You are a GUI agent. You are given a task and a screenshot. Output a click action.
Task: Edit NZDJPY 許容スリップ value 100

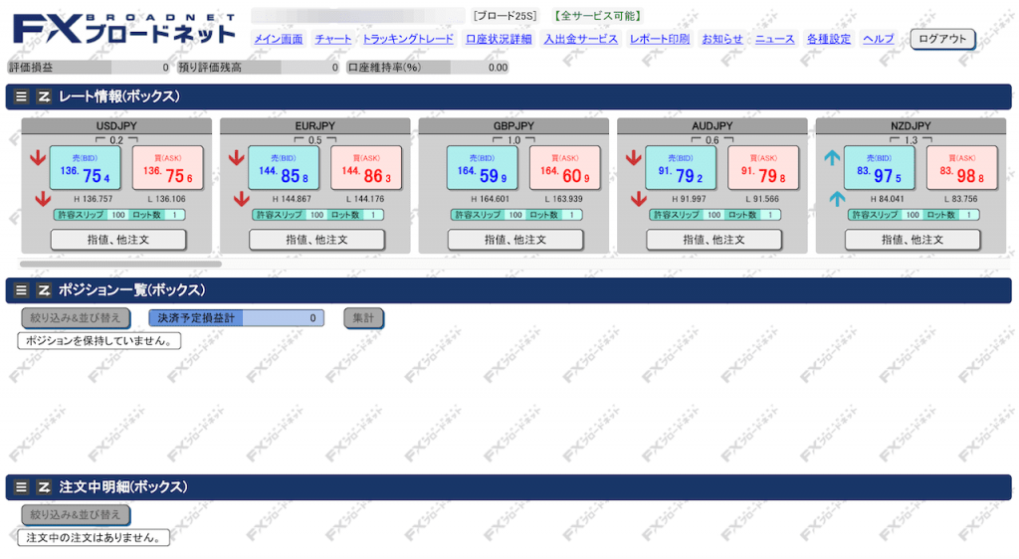pyautogui.click(x=912, y=215)
